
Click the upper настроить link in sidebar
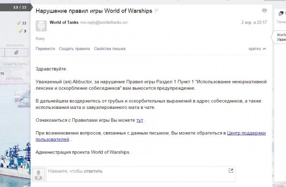(16, 45)
